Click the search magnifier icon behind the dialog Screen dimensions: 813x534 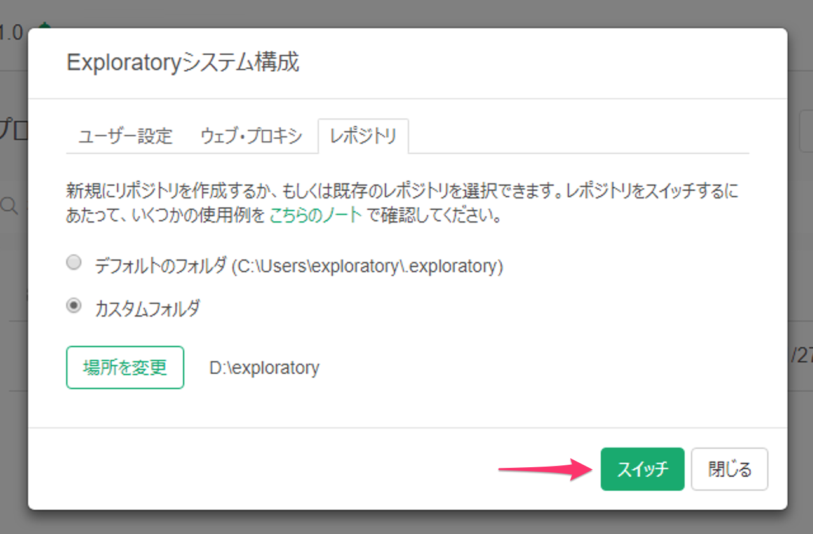click(x=9, y=205)
